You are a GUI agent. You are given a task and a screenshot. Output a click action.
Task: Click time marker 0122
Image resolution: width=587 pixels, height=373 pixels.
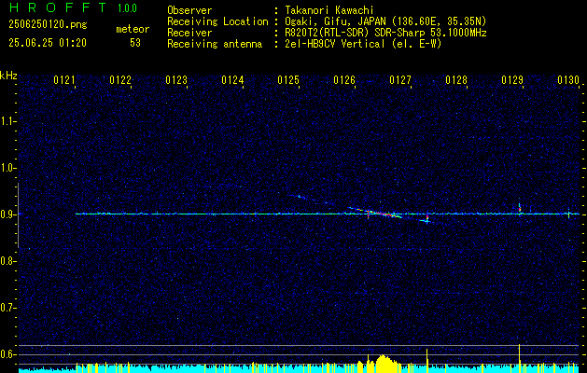point(120,80)
